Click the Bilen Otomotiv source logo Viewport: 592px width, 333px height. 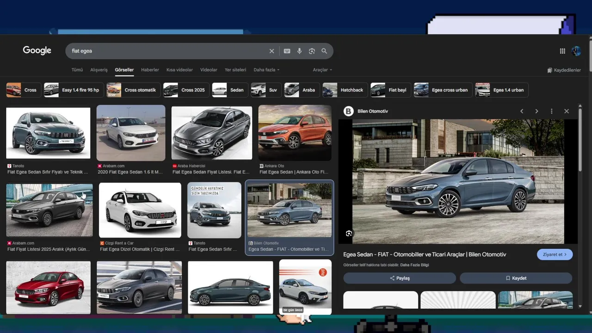[349, 111]
